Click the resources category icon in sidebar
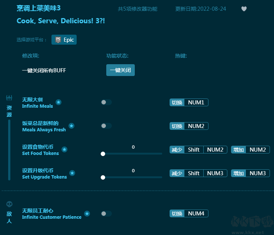Screen dimensions: 274x235 click(x=9, y=98)
